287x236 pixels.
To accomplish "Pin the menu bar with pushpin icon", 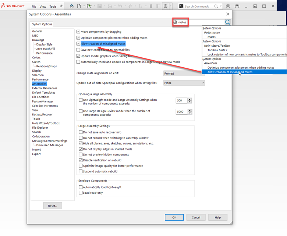I will point(61,6).
